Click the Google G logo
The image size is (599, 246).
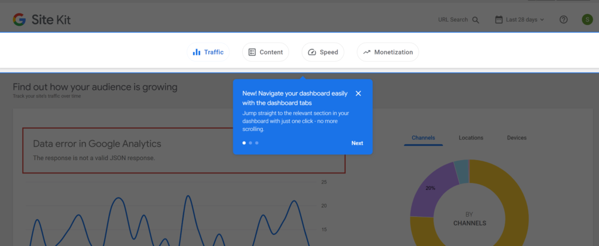[x=19, y=19]
